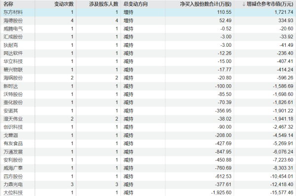
Task: Open the 沃特股份 stock link
Action: click(x=13, y=94)
